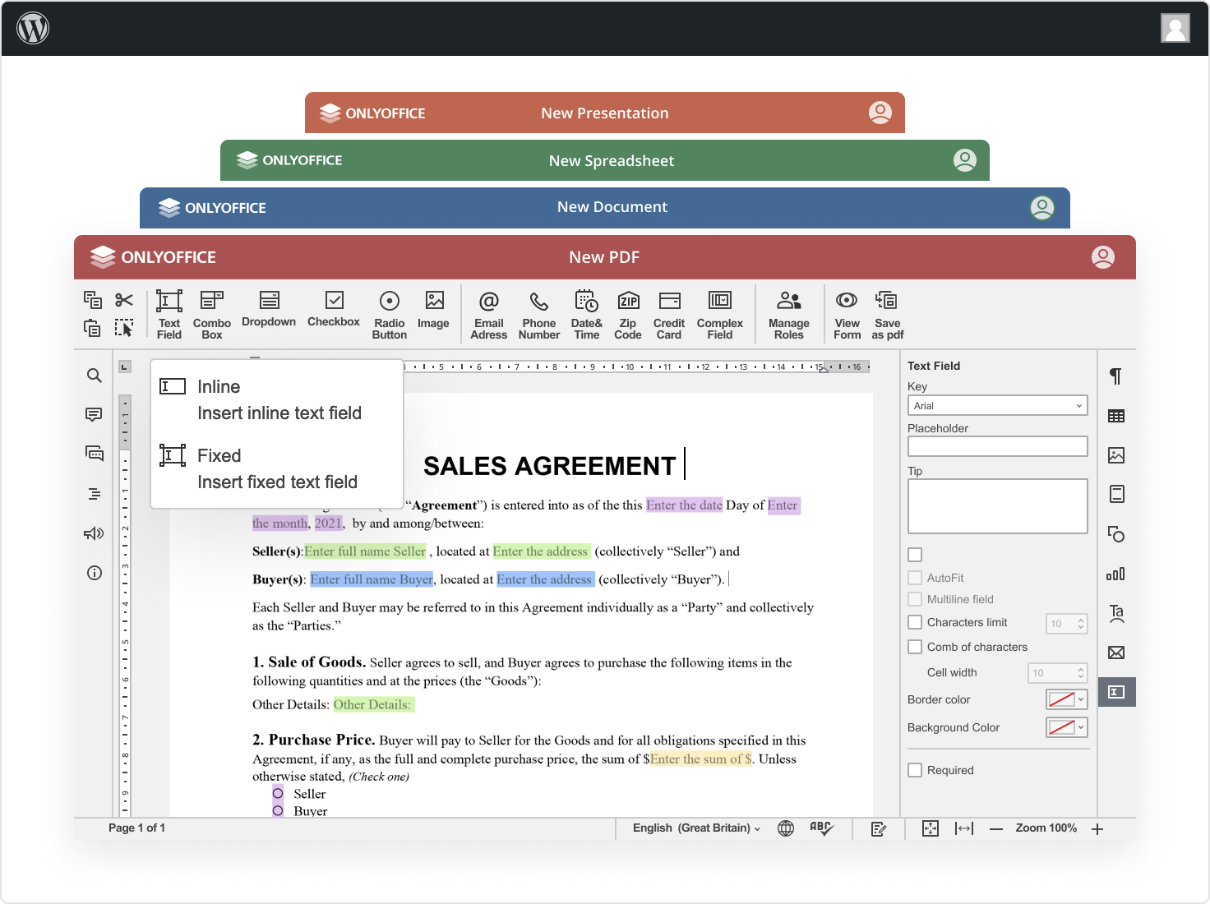Image resolution: width=1210 pixels, height=904 pixels.
Task: Enable the Required checkbox
Action: click(x=915, y=770)
